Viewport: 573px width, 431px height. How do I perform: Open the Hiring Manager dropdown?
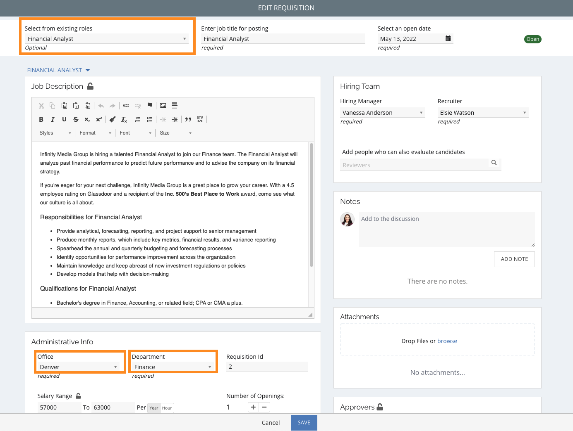[x=383, y=113]
